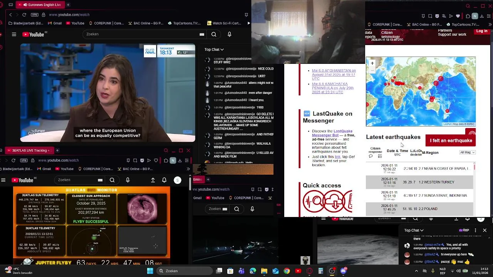Screen dimensions: 493x277
Task: Click Log in on EMSC site
Action: point(482,31)
